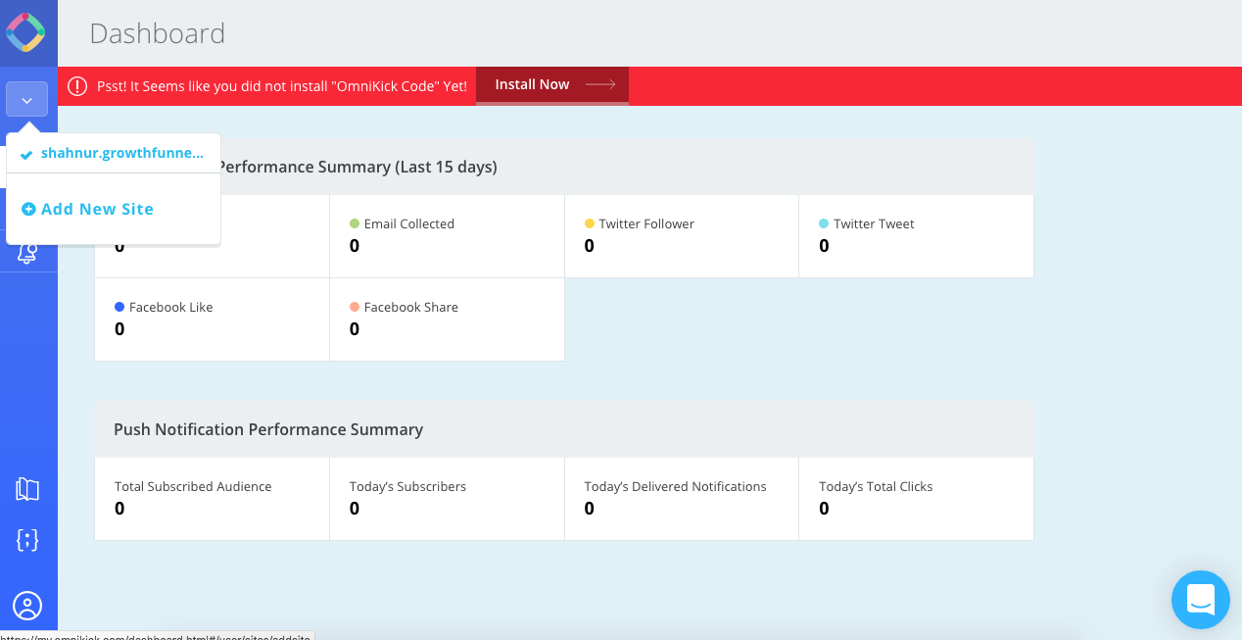1242x640 pixels.
Task: Open the user profile icon
Action: click(27, 606)
